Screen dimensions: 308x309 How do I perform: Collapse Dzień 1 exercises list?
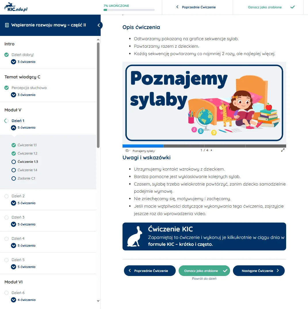[x=14, y=128]
